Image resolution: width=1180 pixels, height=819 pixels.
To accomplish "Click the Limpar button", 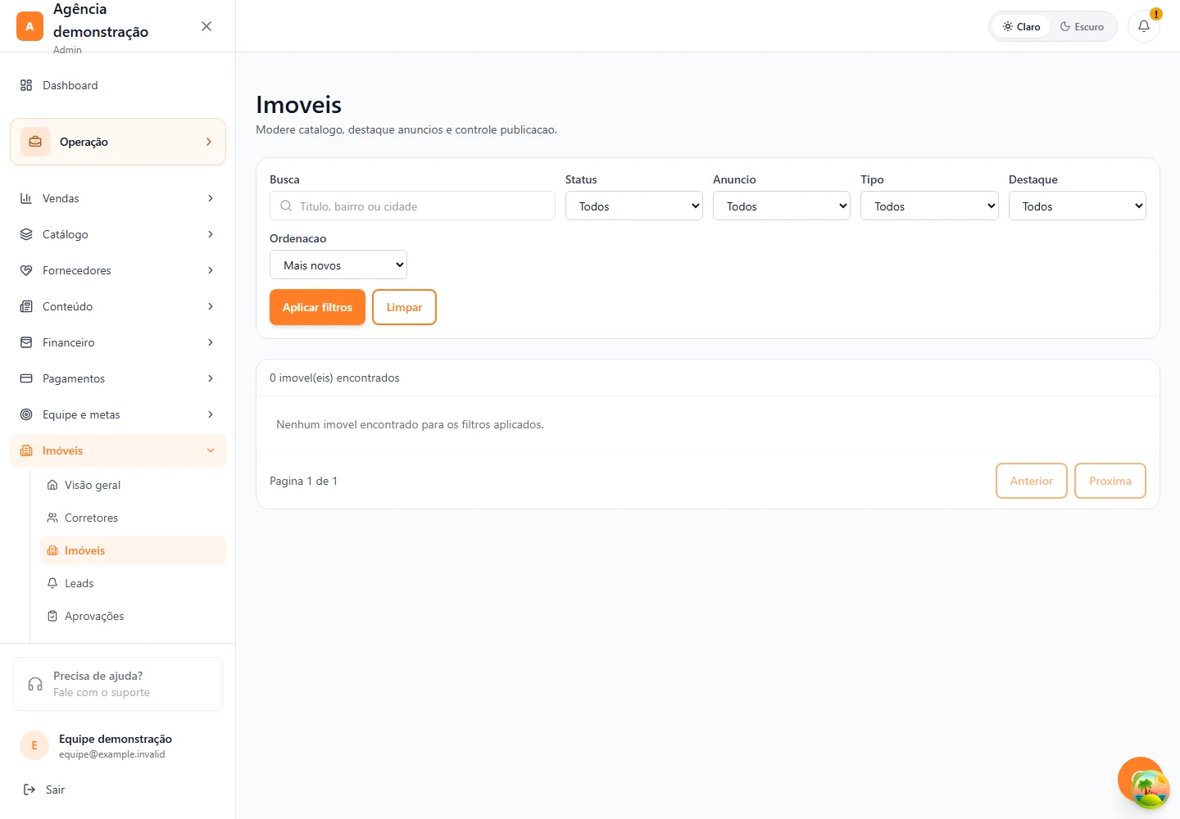I will click(x=404, y=307).
